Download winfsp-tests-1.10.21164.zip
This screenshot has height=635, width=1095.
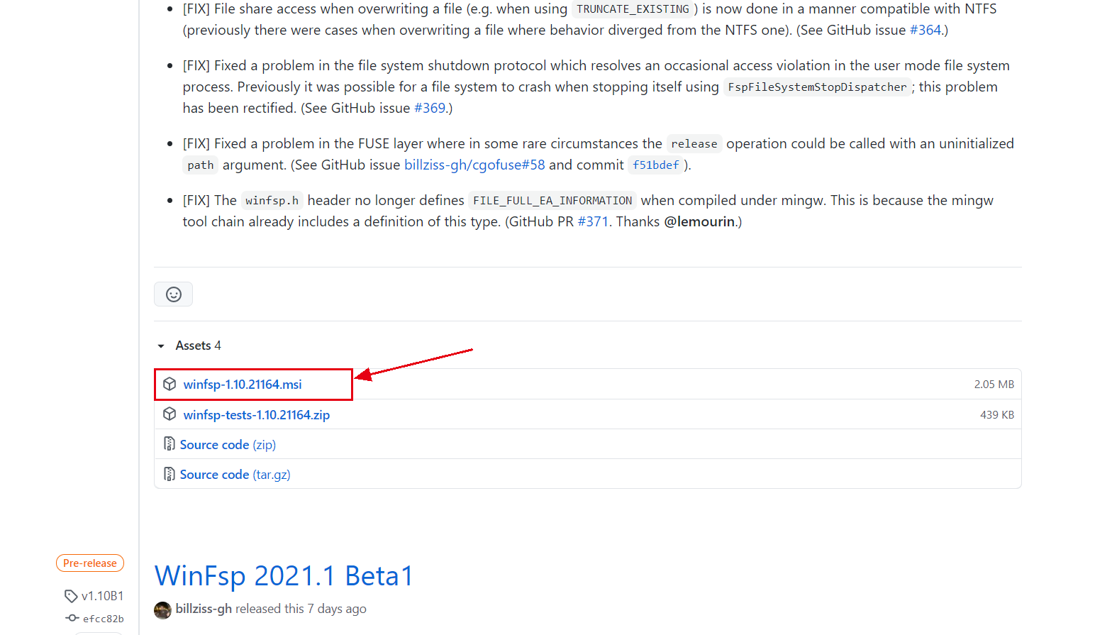coord(257,415)
